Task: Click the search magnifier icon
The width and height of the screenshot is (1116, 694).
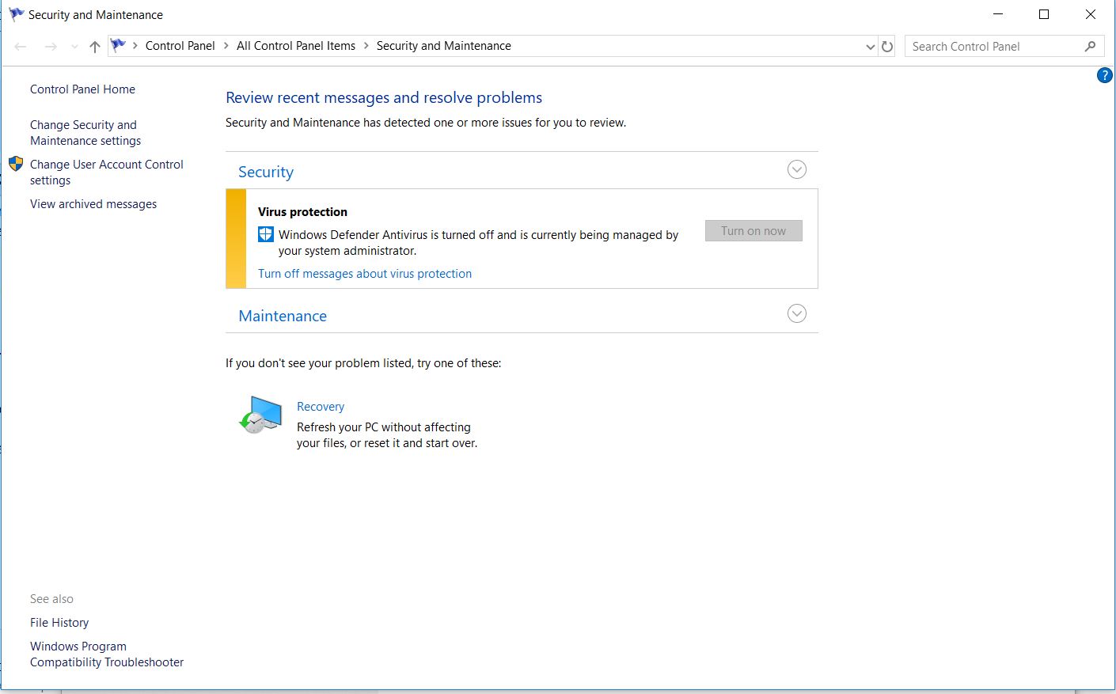Action: point(1090,47)
